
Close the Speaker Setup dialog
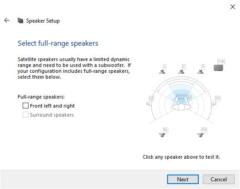233,7
